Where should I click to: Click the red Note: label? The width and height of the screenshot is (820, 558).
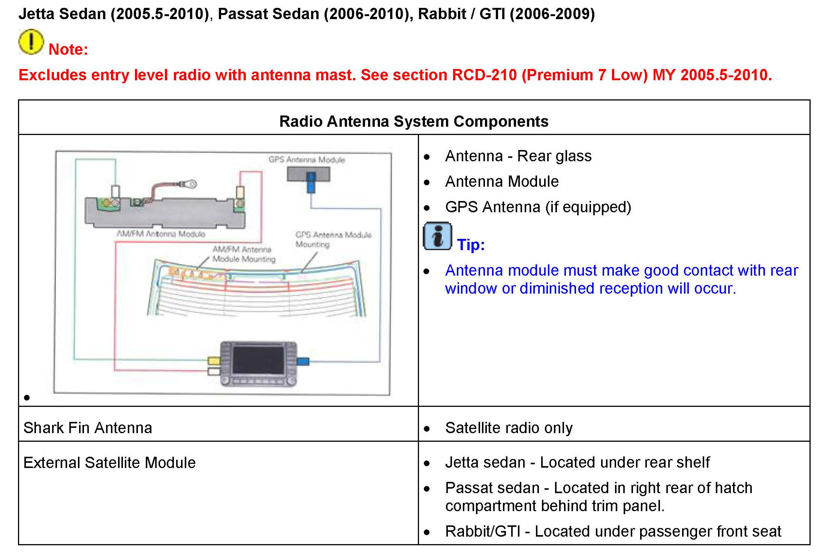pos(68,49)
